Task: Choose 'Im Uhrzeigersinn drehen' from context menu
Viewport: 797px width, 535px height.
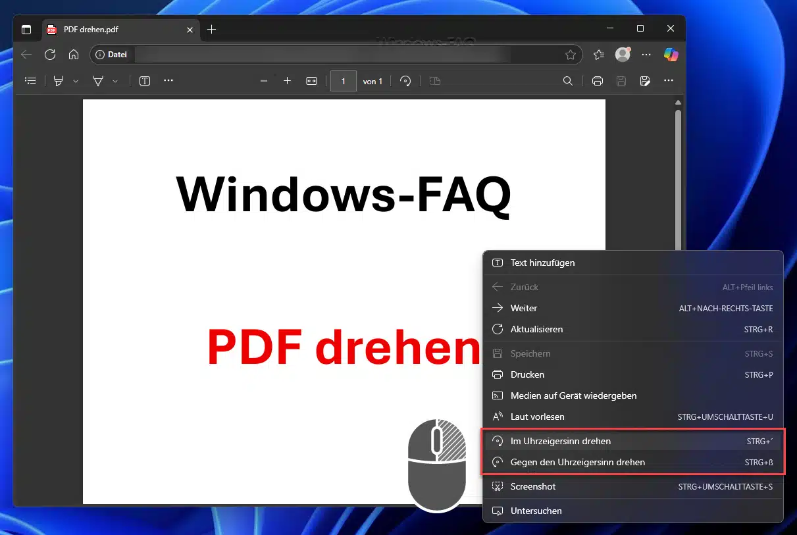Action: click(x=561, y=441)
